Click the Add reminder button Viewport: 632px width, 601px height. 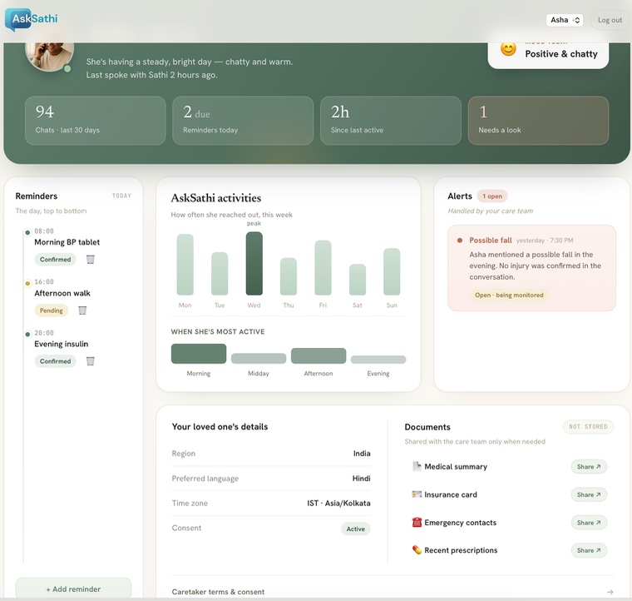pos(73,589)
